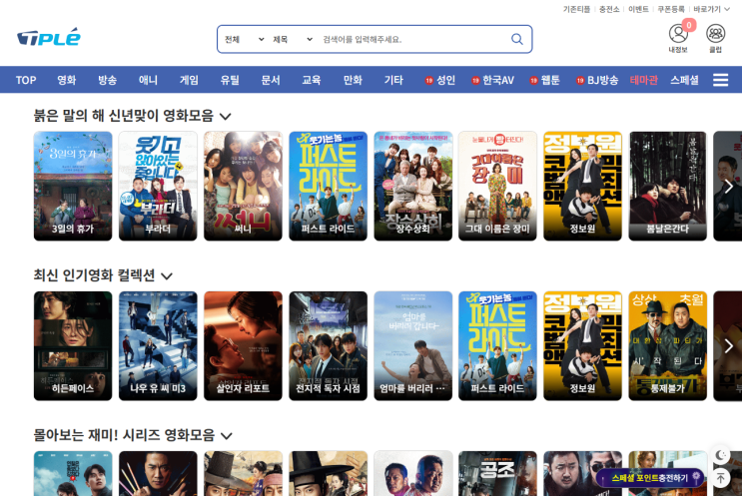
Task: Open the 문서 menu
Action: point(271,80)
